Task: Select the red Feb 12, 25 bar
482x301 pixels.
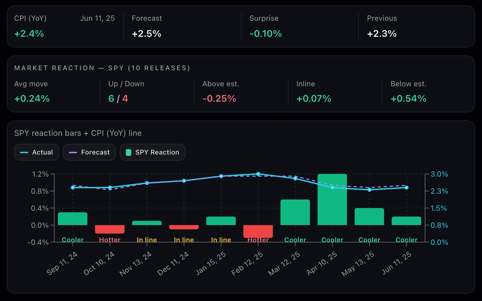Action: (x=258, y=231)
